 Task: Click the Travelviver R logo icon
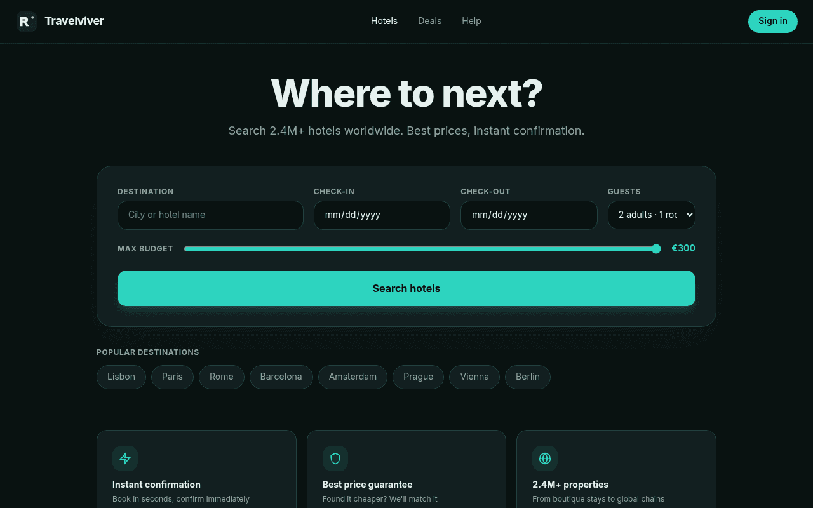point(27,22)
